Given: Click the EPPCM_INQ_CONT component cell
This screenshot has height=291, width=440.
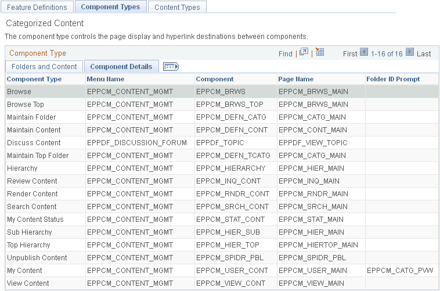Looking at the screenshot, I should (236, 181).
